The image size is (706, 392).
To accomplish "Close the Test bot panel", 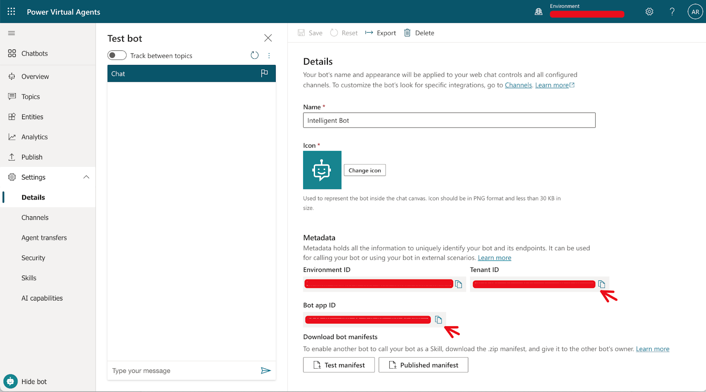I will click(268, 38).
